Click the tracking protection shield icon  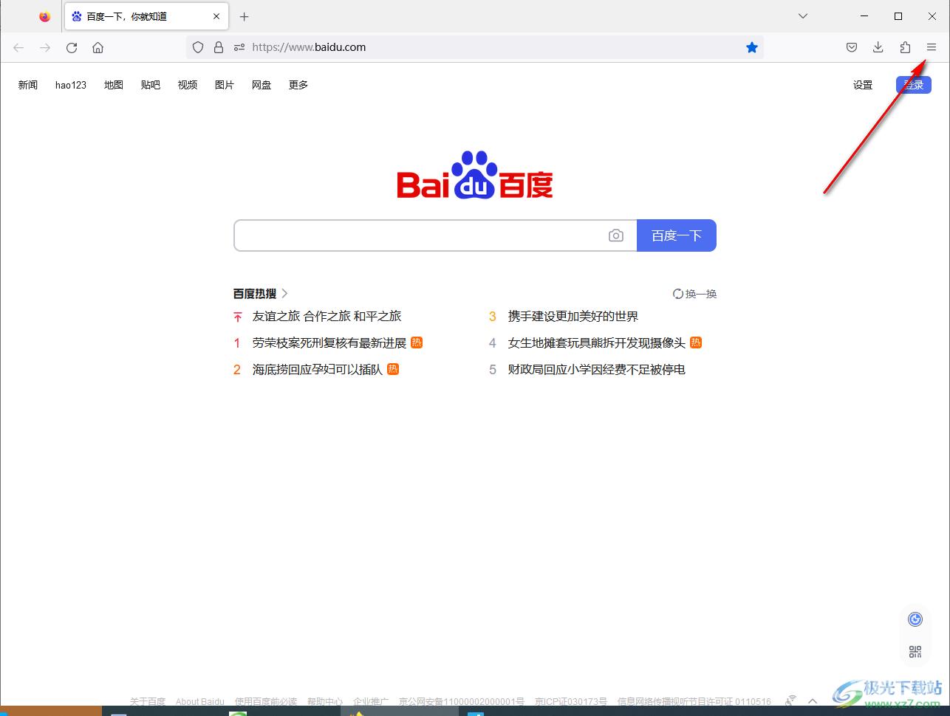198,47
